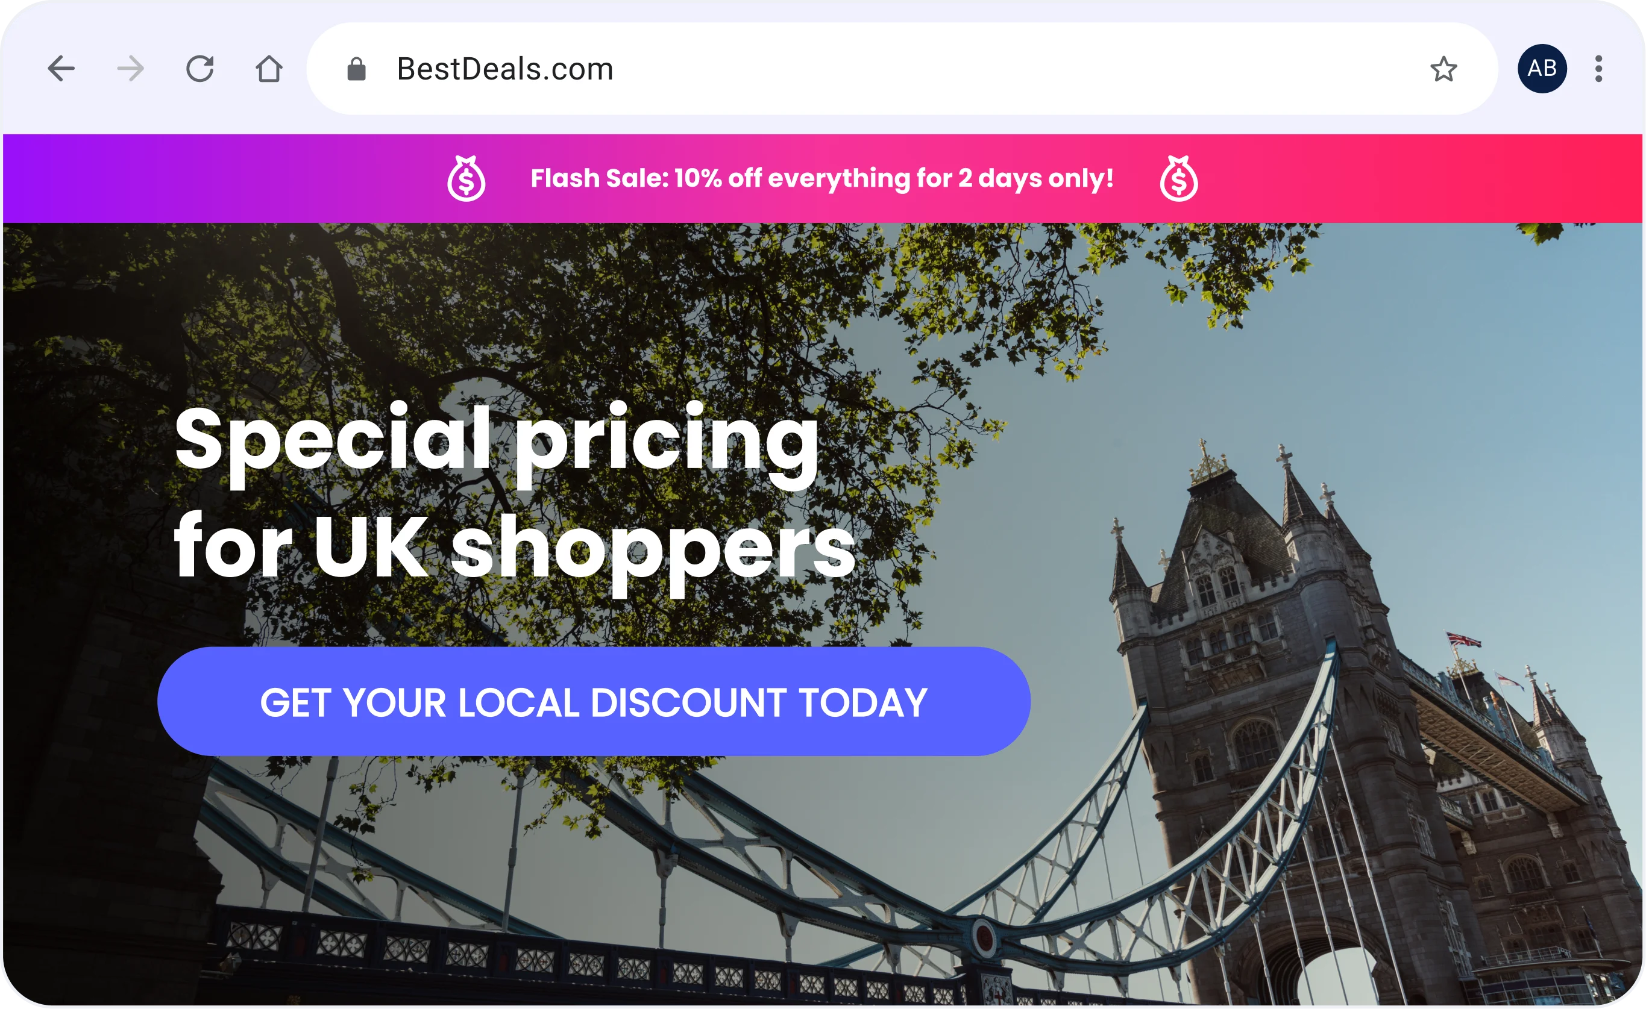View site info via the padlock icon

click(x=357, y=69)
